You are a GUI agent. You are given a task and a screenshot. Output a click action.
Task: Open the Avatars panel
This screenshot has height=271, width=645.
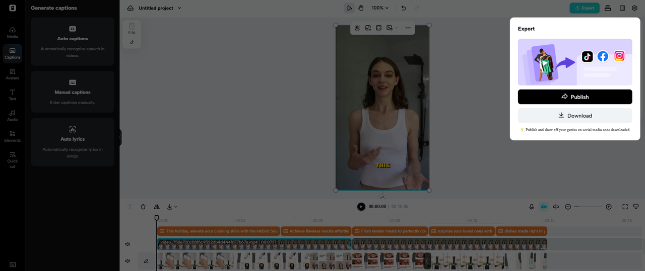point(12,74)
